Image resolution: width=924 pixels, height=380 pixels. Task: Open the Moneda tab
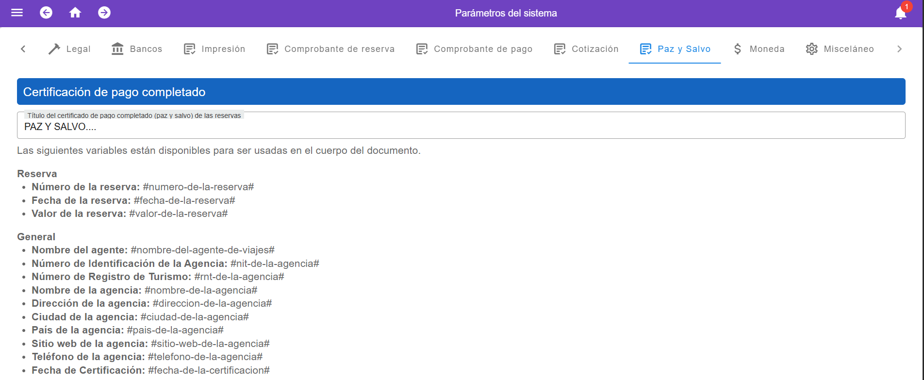coord(759,49)
